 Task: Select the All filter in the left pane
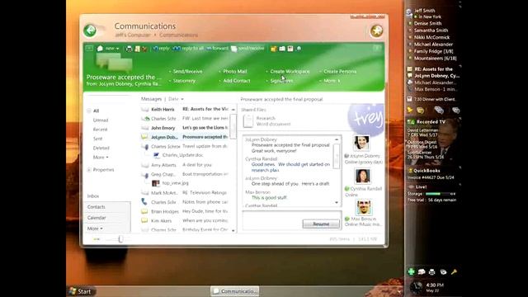(x=96, y=111)
